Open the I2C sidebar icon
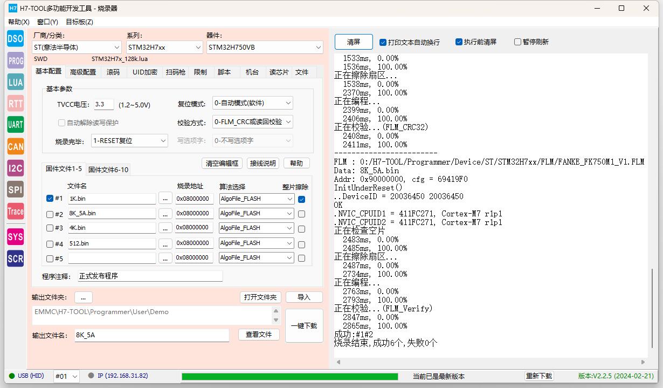The image size is (663, 388). pos(15,168)
